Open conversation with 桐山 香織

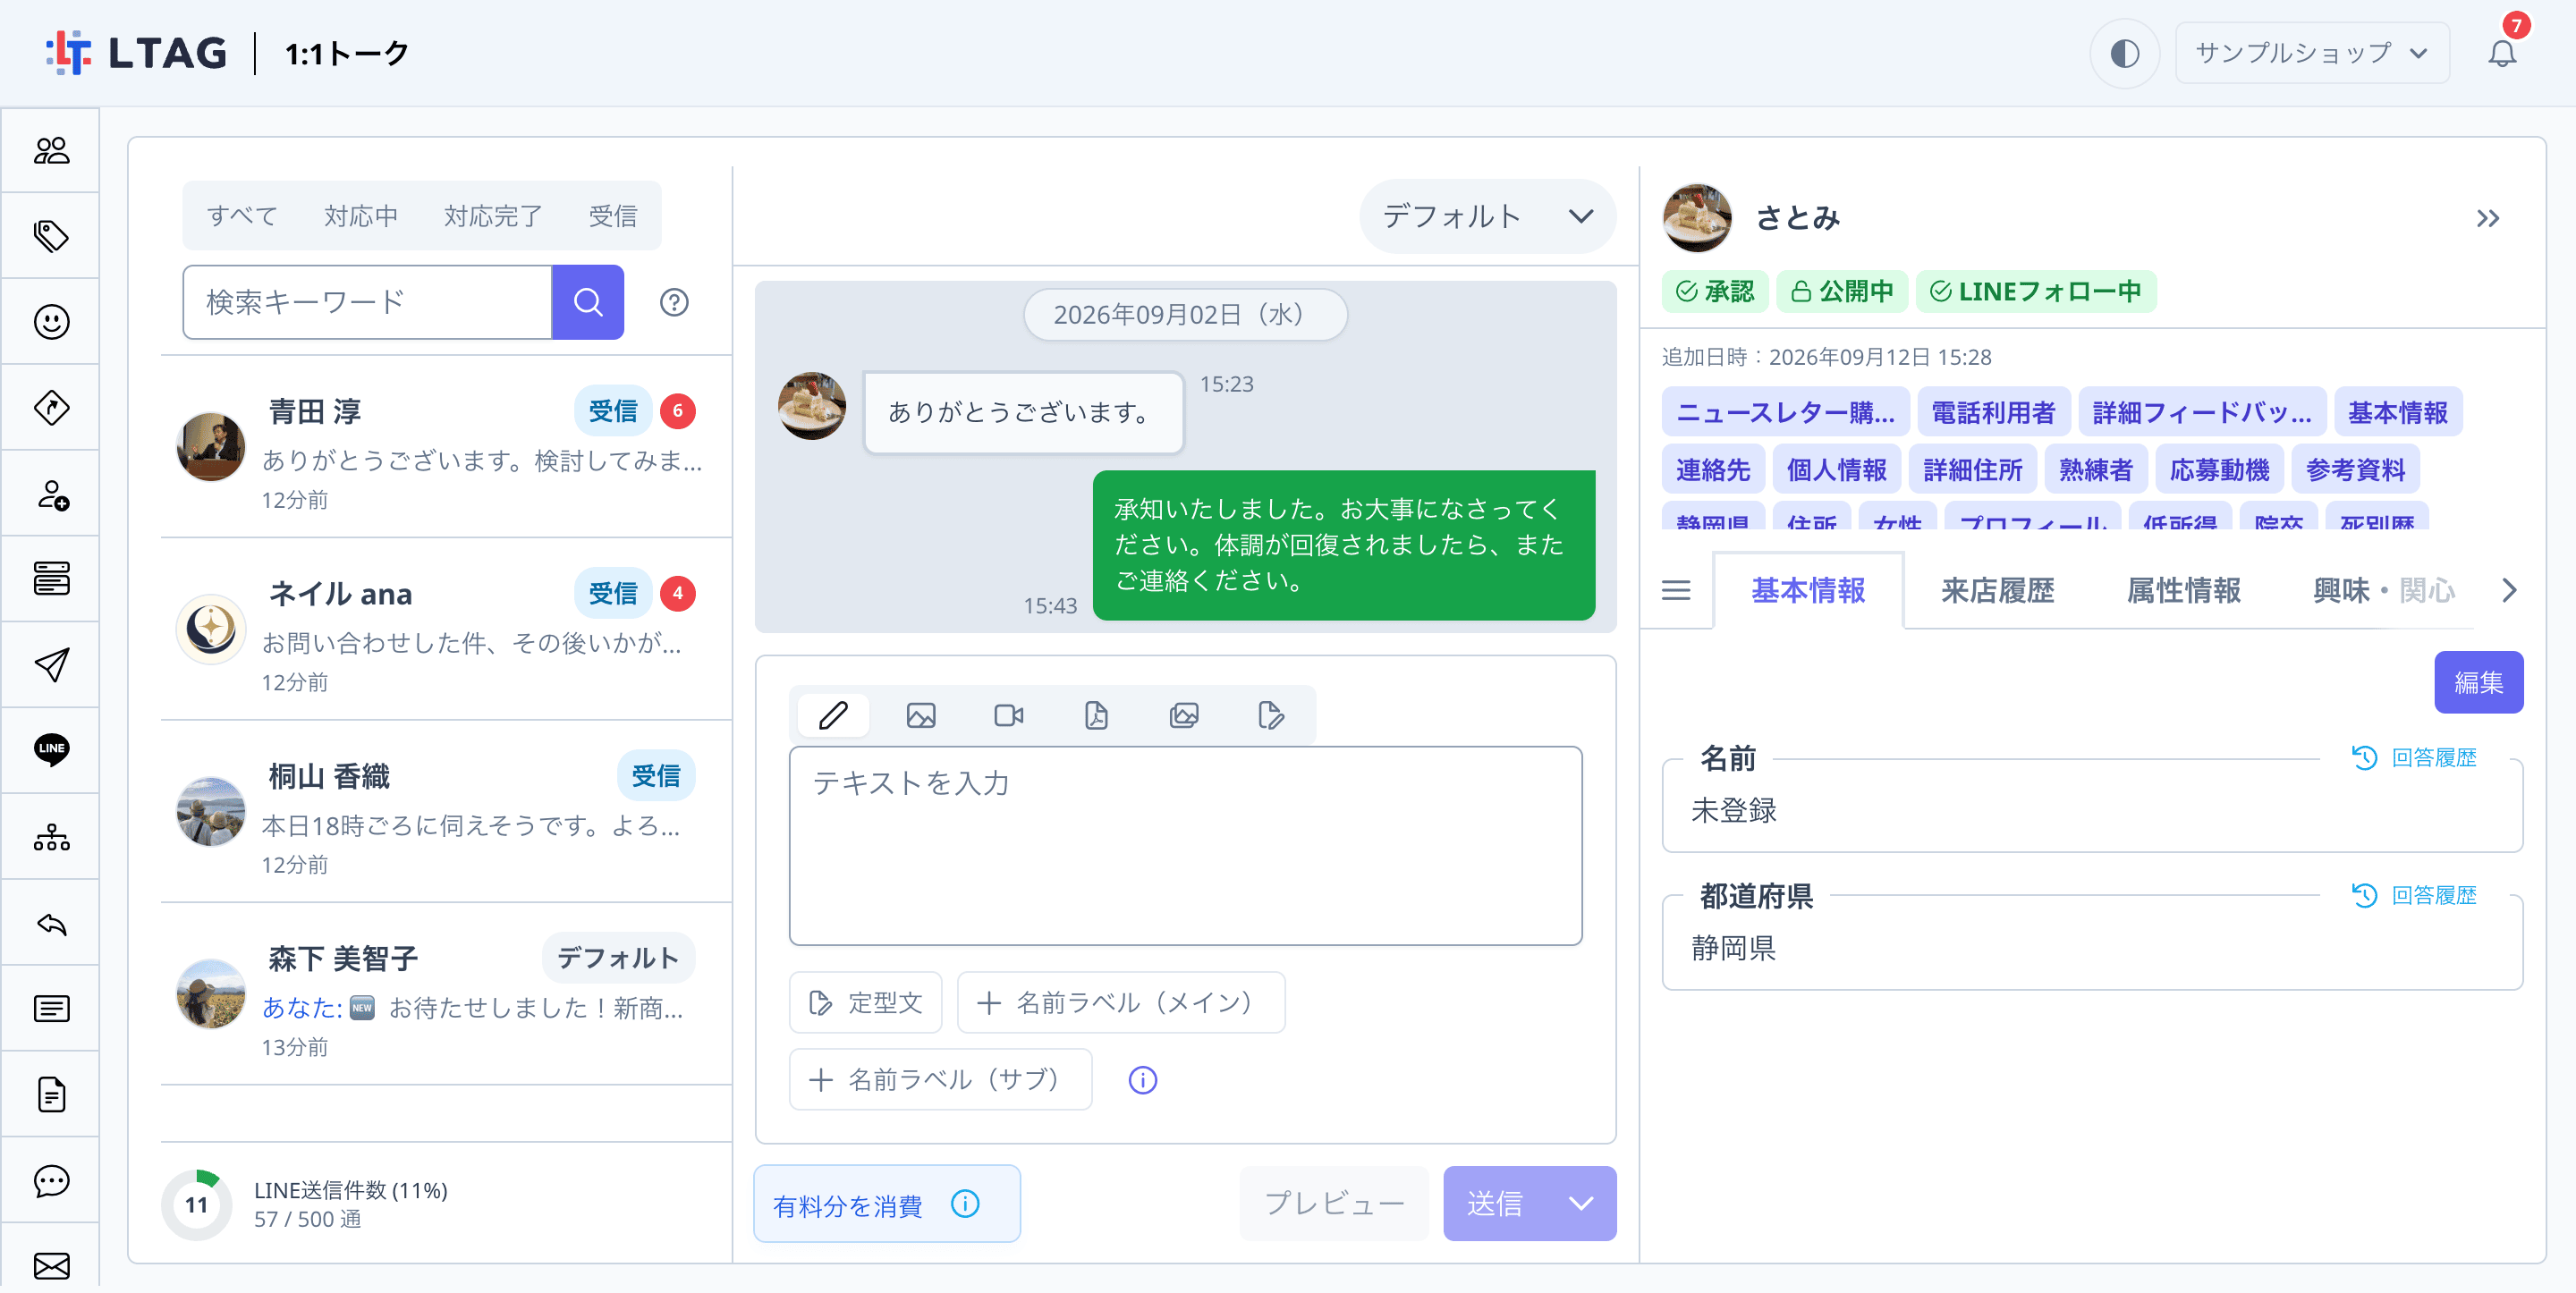click(445, 812)
